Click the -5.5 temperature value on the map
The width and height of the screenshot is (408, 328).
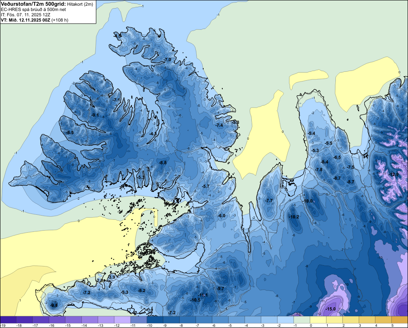coord(329,143)
